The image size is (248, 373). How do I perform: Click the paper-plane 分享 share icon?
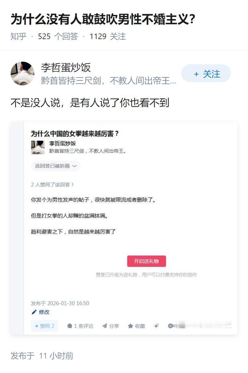point(104,326)
